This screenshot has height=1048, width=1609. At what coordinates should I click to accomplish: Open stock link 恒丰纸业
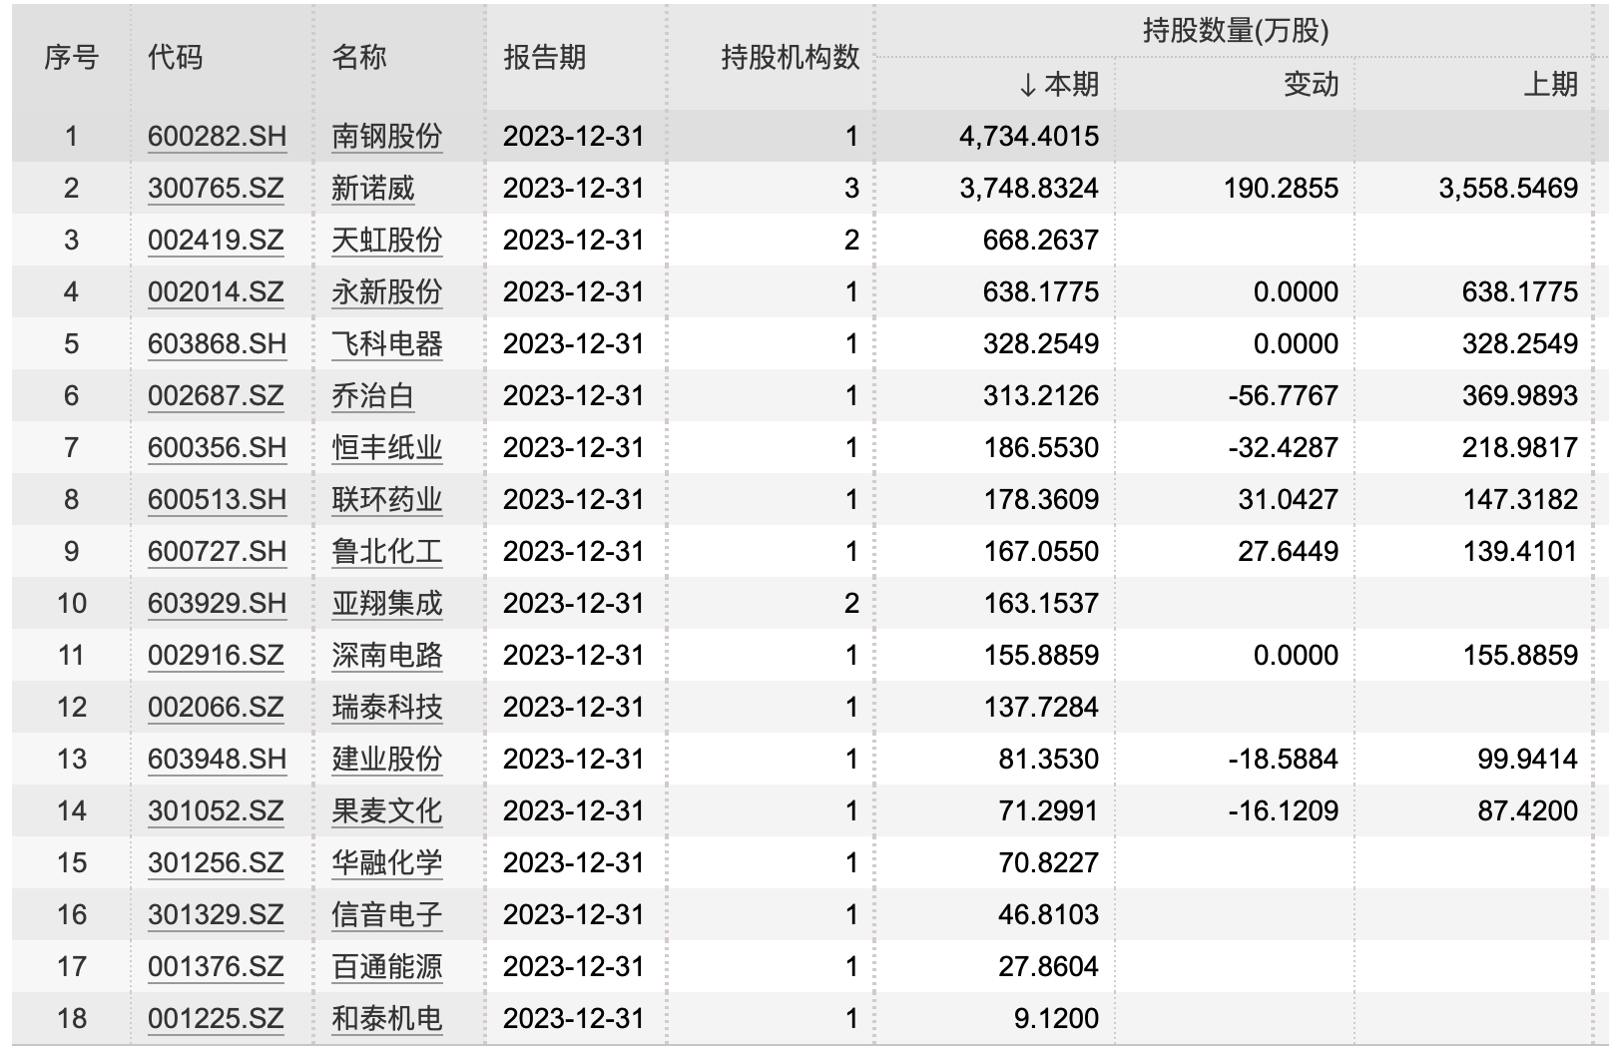point(386,448)
